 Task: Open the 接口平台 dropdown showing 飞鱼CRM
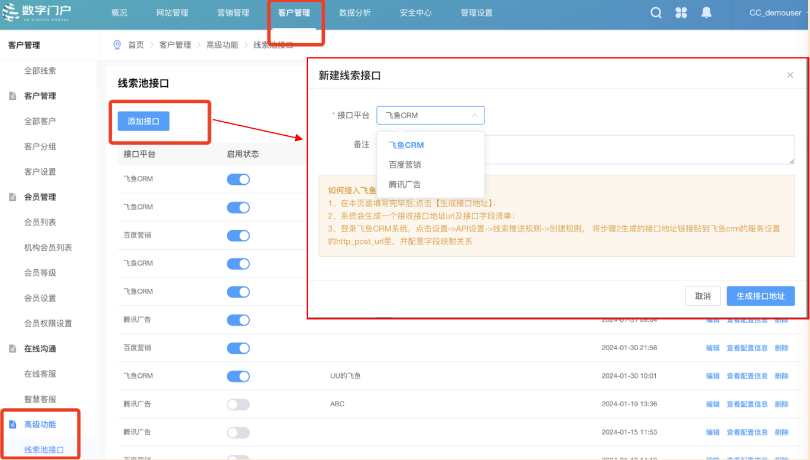[431, 115]
